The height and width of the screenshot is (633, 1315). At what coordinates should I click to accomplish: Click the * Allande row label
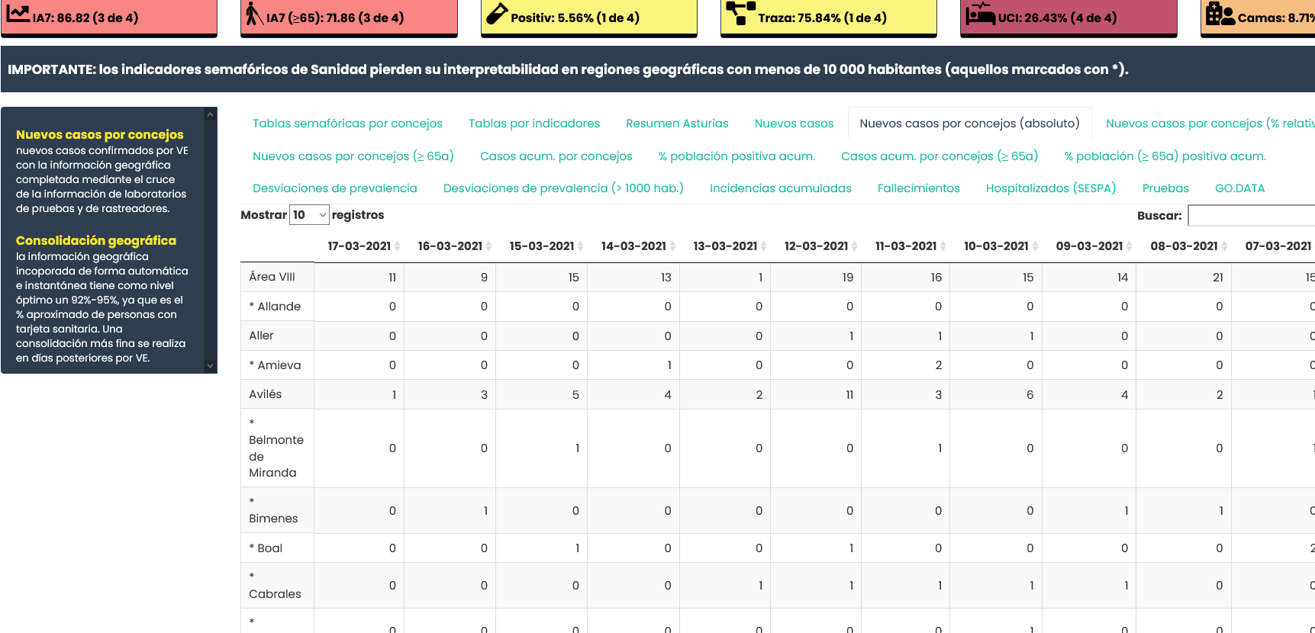click(275, 307)
